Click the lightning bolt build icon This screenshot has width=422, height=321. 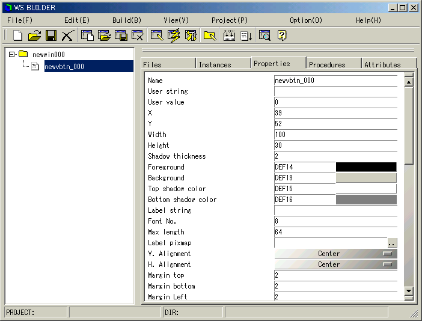tap(174, 36)
